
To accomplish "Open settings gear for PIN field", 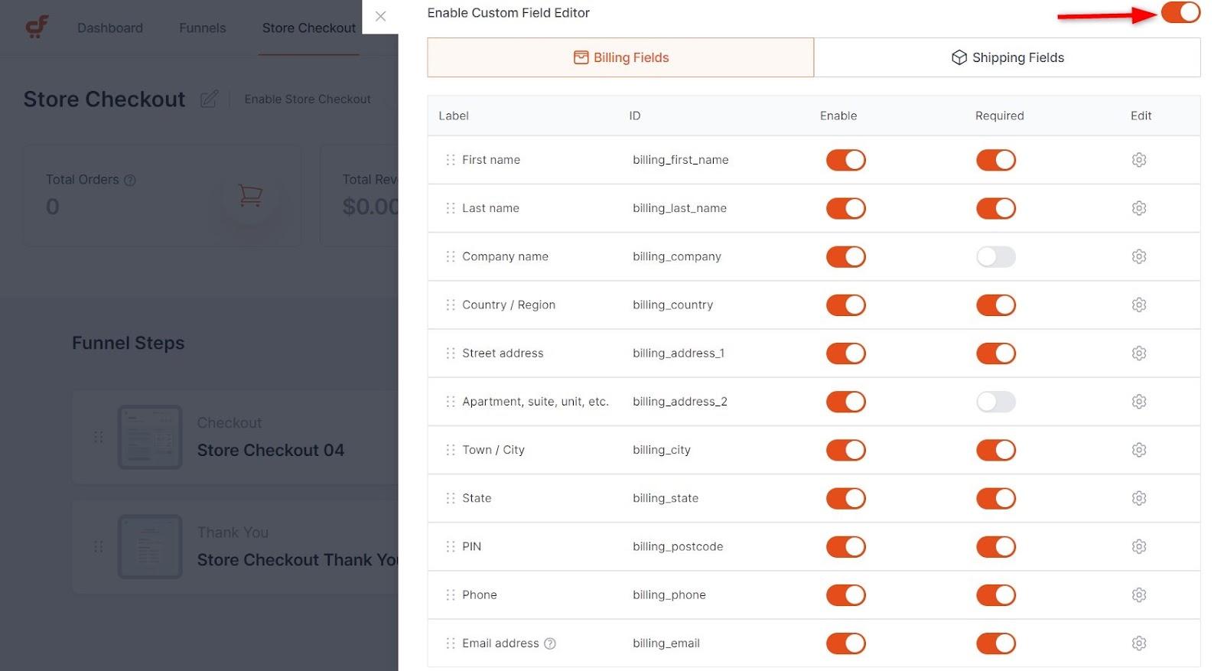I will [x=1138, y=546].
